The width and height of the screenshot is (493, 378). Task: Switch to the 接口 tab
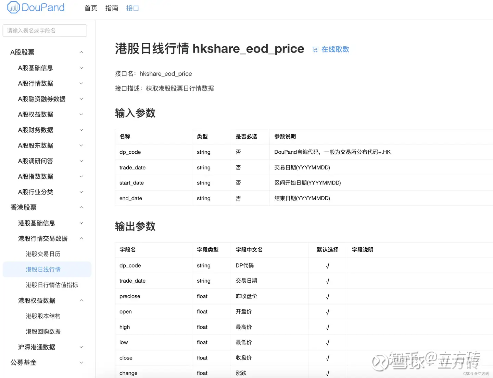[x=132, y=8]
